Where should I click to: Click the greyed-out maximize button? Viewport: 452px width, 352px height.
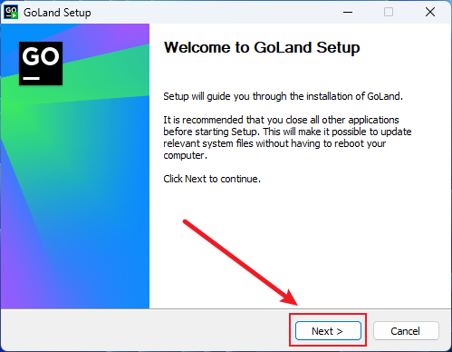point(389,12)
